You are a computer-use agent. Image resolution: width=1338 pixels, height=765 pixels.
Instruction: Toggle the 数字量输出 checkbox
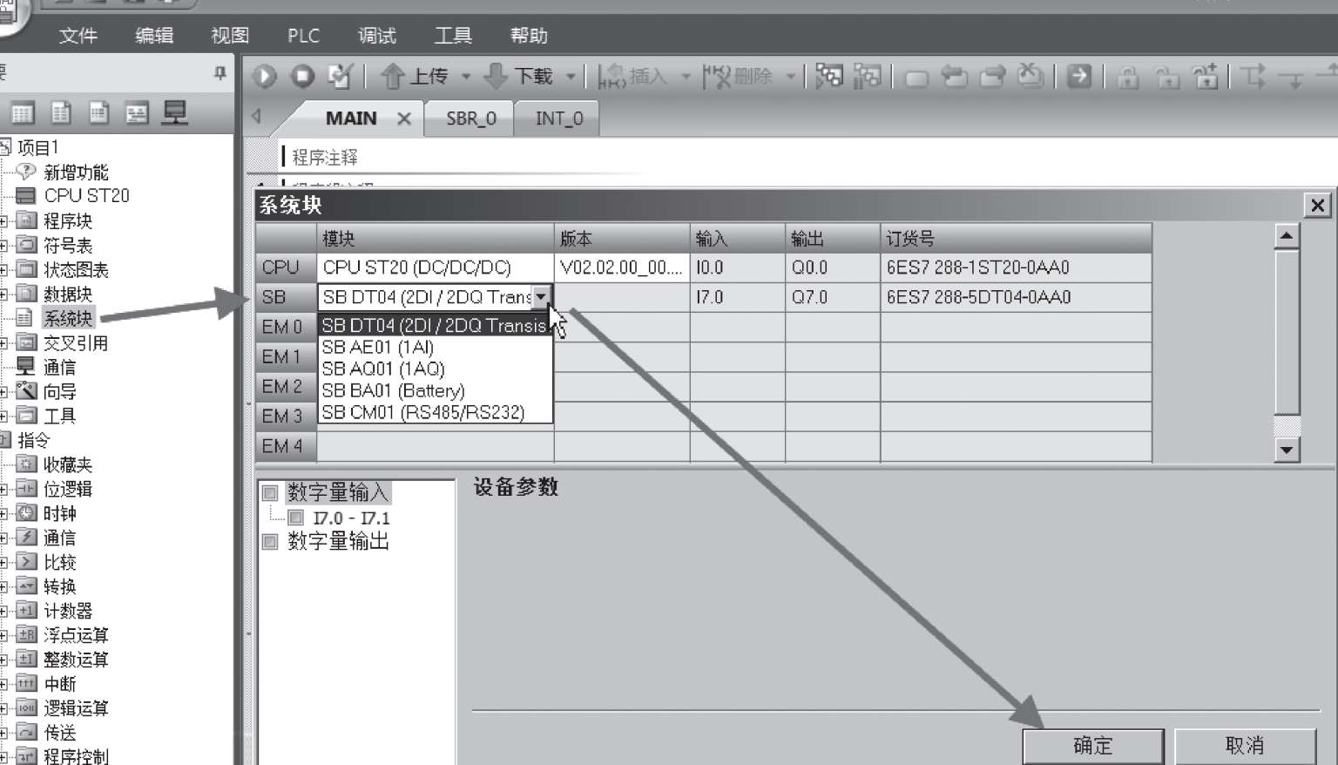[270, 542]
